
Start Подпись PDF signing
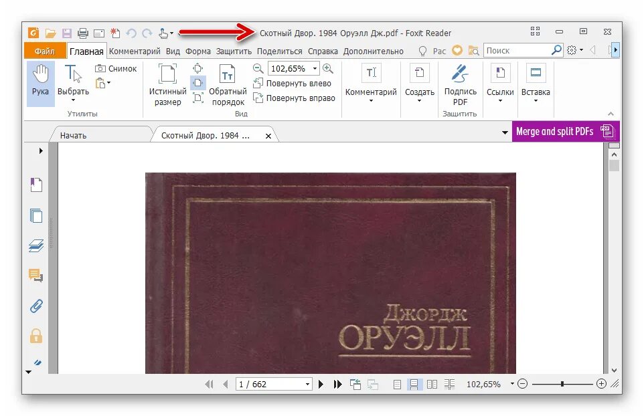pos(460,85)
